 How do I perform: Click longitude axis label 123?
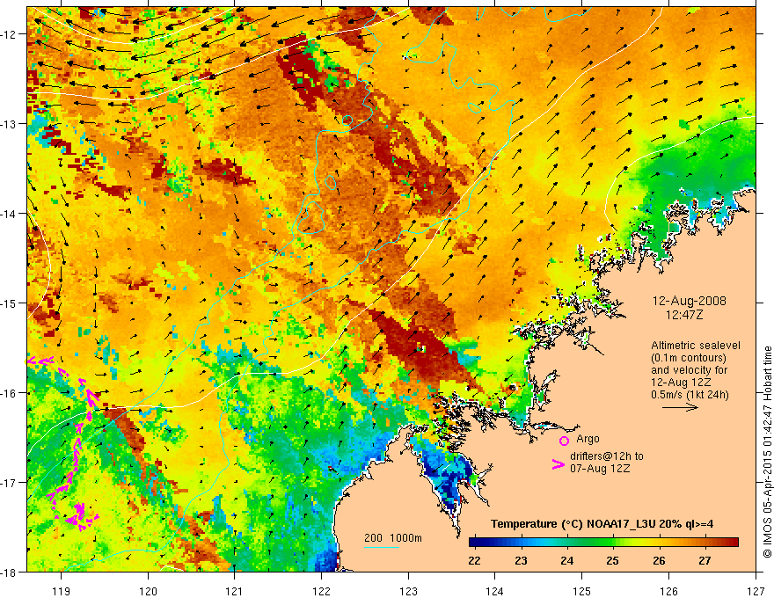tap(409, 591)
